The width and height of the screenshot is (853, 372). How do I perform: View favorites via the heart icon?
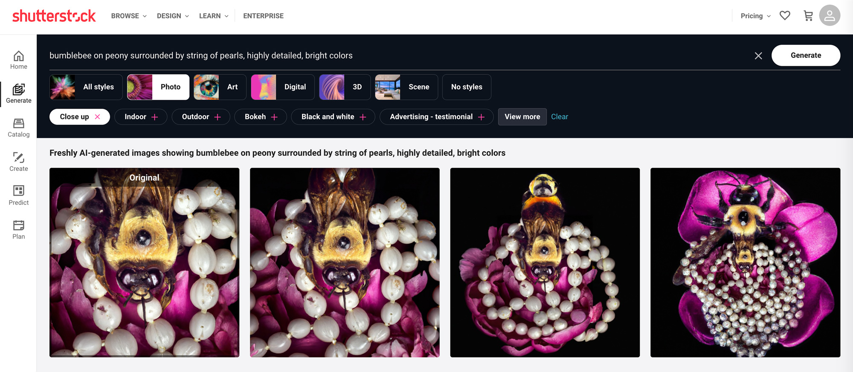click(x=785, y=16)
